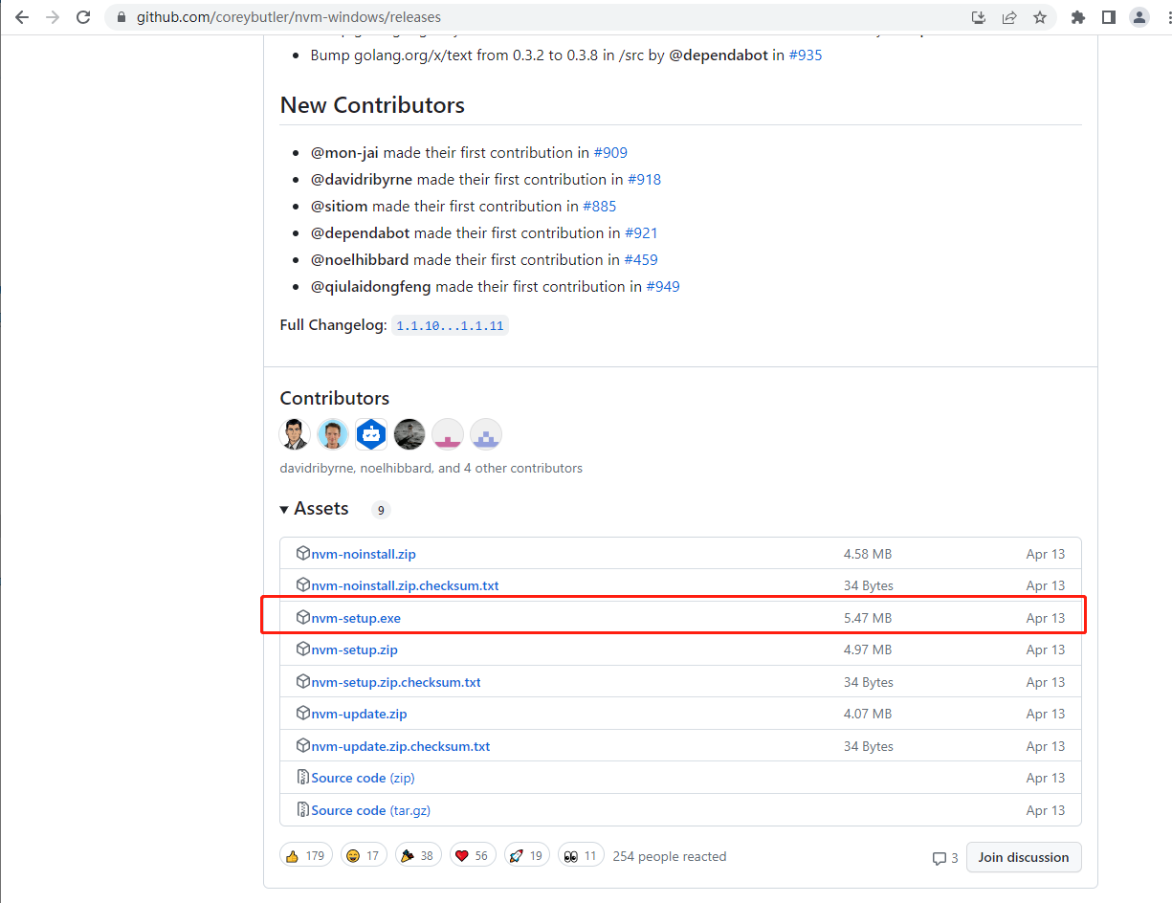Download Source code (tar.gz)
The height and width of the screenshot is (903, 1172).
click(371, 810)
